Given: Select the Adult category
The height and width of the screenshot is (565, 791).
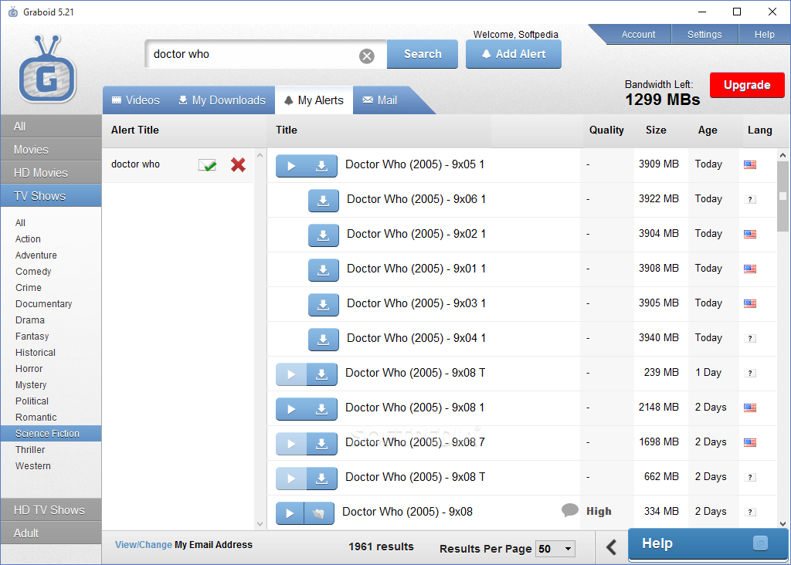Looking at the screenshot, I should pos(51,533).
